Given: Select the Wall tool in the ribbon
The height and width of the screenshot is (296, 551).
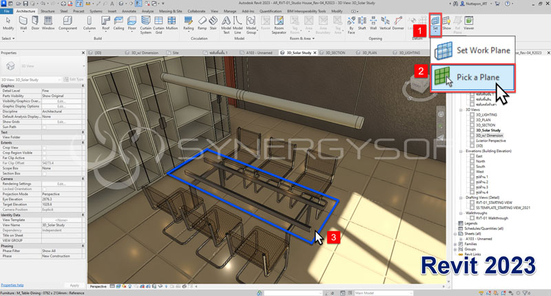Looking at the screenshot, I should click(x=23, y=23).
